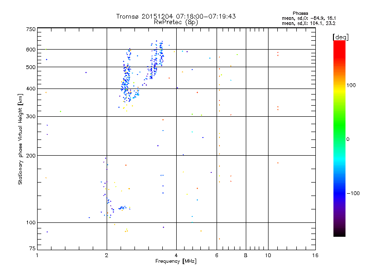The height and width of the screenshot is (278, 371).
Task: Click the rainbow phase colorbar
Action: tap(339, 138)
